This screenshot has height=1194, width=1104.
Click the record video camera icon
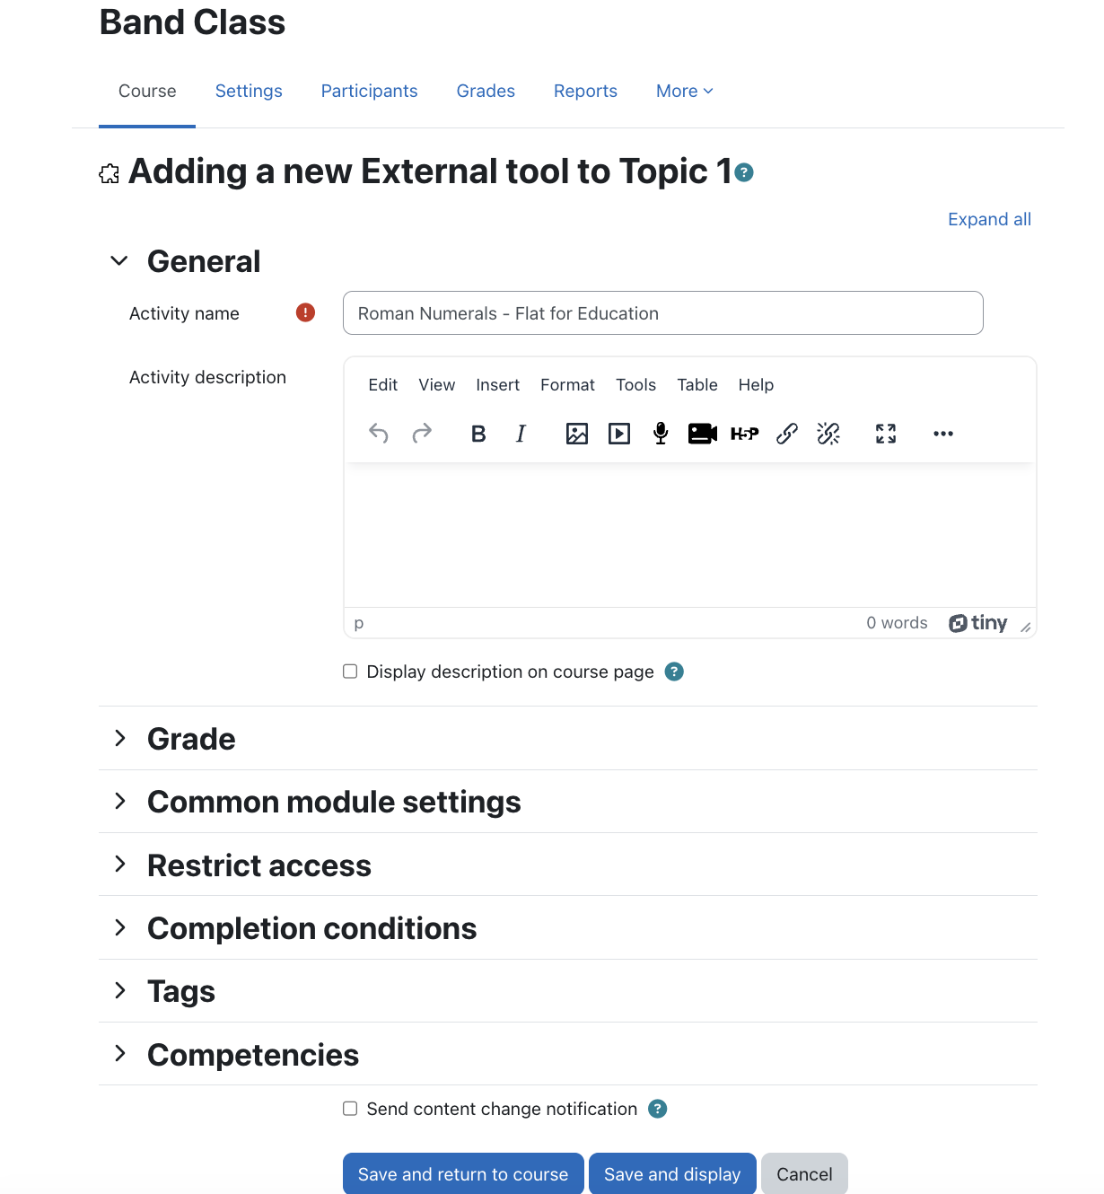tap(702, 434)
